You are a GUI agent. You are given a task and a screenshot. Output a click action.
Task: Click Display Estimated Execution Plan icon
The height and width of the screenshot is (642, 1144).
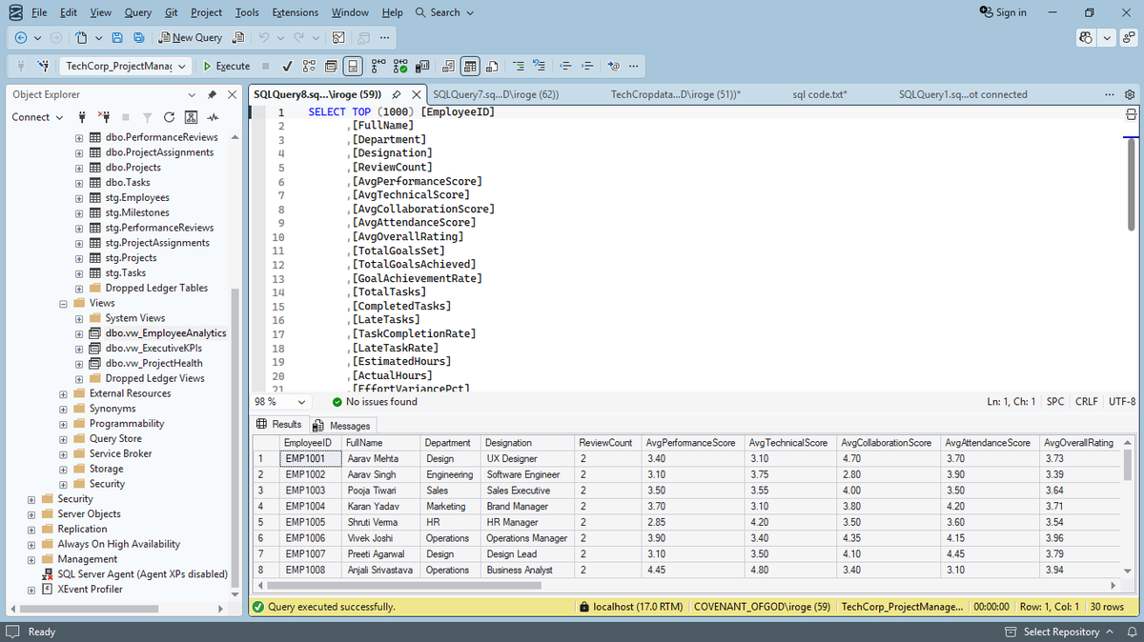pos(309,67)
